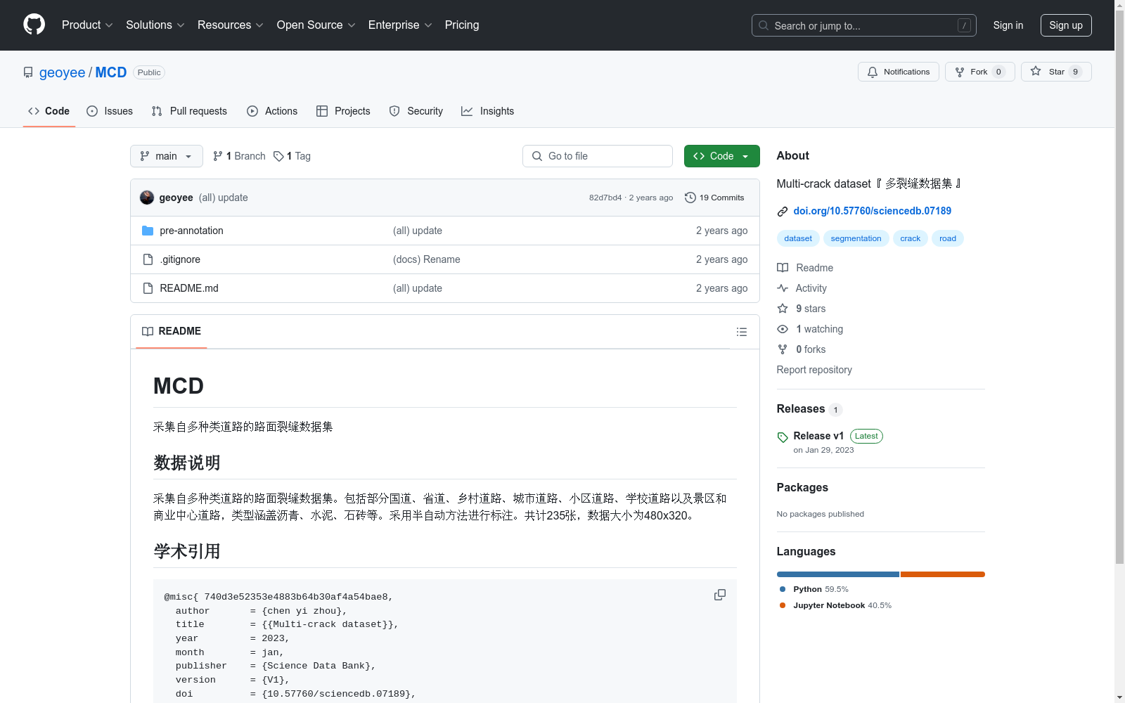Image resolution: width=1125 pixels, height=703 pixels.
Task: Click the crack topic tag
Action: click(910, 238)
